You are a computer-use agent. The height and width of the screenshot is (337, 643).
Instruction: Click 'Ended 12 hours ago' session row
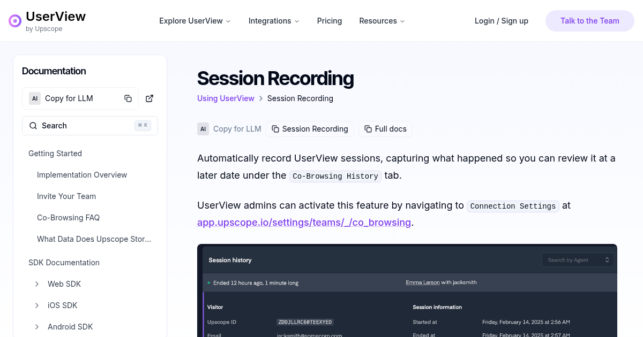coord(410,282)
